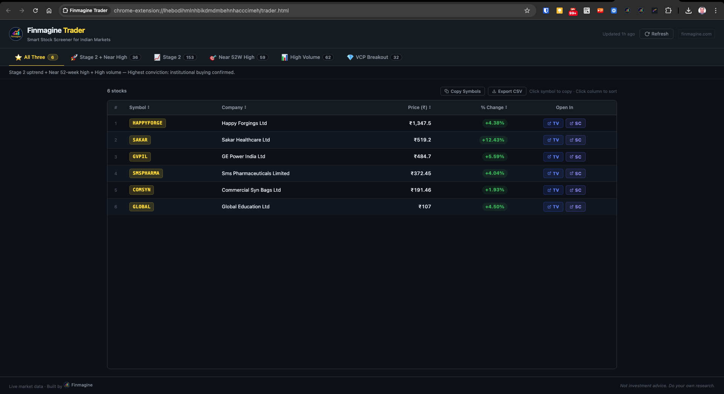Sort the table by Company column
Image resolution: width=724 pixels, height=394 pixels.
click(x=234, y=108)
